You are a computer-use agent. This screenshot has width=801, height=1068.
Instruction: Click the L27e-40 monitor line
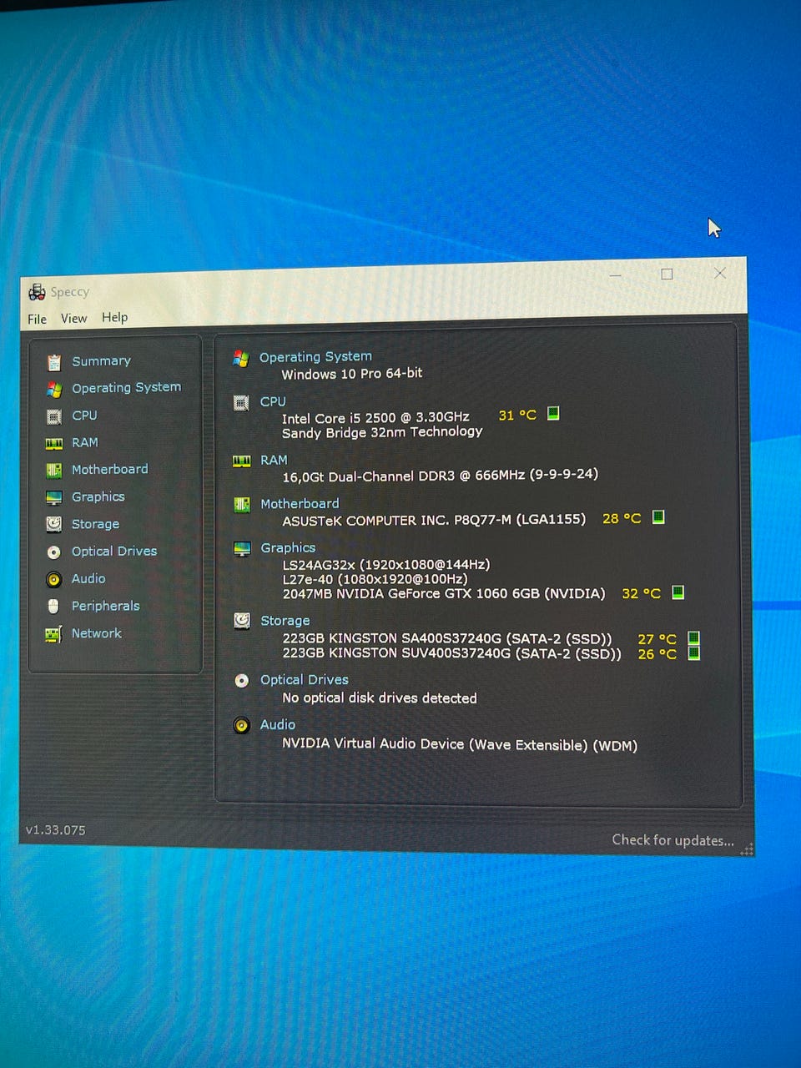[x=375, y=579]
